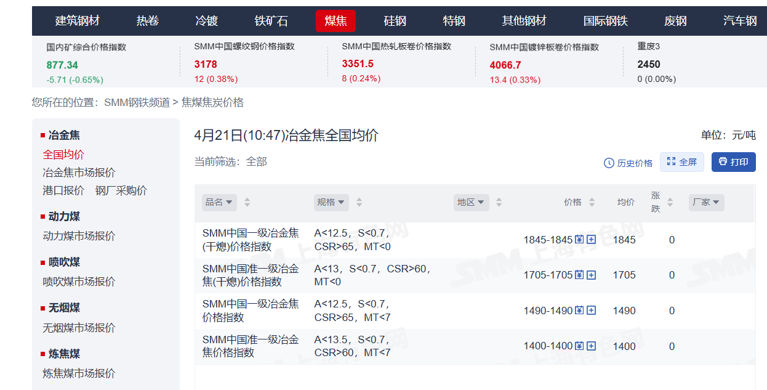This screenshot has width=767, height=390.
Task: Switch to the 废钢 tab
Action: point(675,21)
